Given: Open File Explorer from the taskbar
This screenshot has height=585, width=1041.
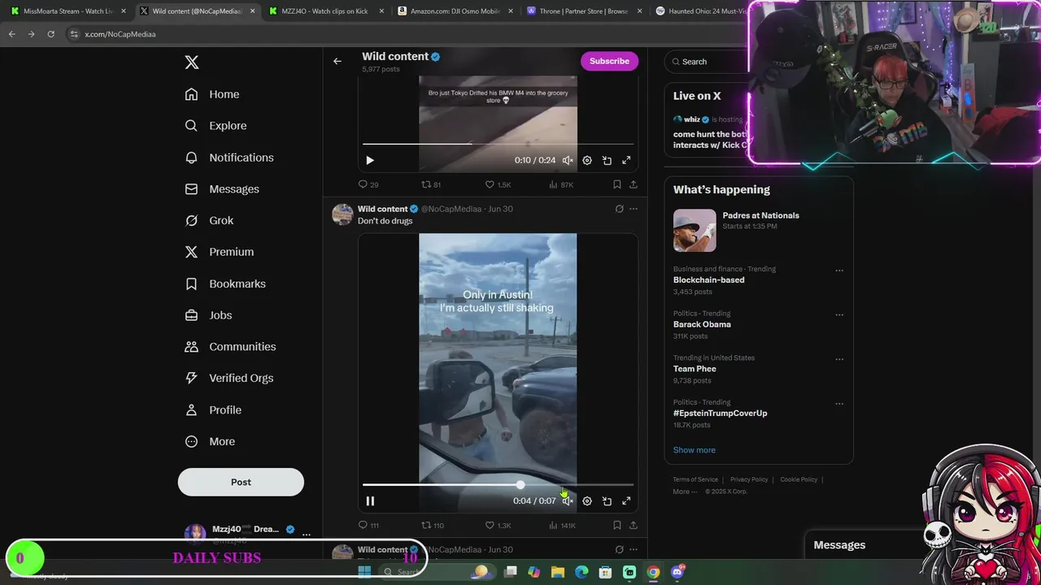Looking at the screenshot, I should pos(558,572).
